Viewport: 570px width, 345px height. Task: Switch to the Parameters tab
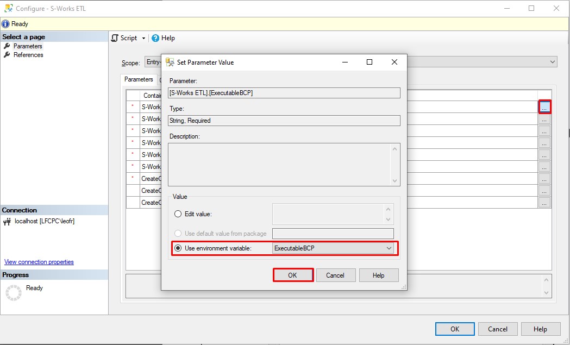(x=139, y=79)
